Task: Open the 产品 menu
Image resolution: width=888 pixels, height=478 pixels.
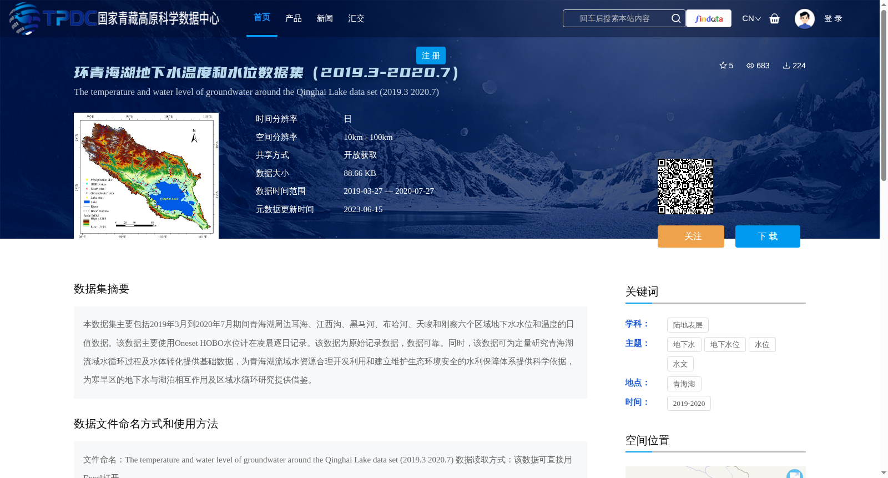Action: (x=294, y=18)
